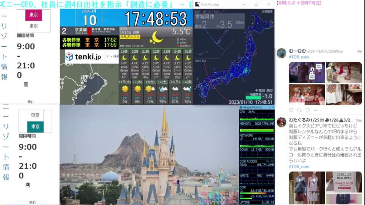Click the castle photo thumbnail in むーむむ's tweet

(307, 72)
